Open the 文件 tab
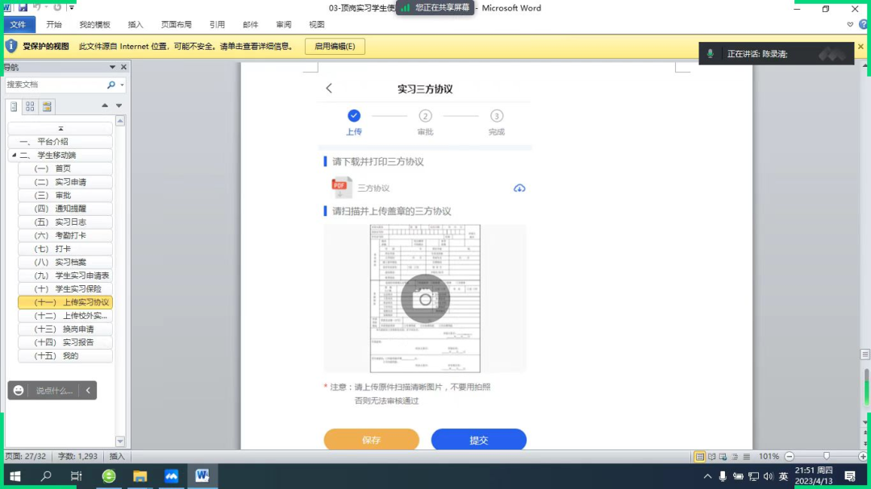This screenshot has height=489, width=871. pos(18,25)
